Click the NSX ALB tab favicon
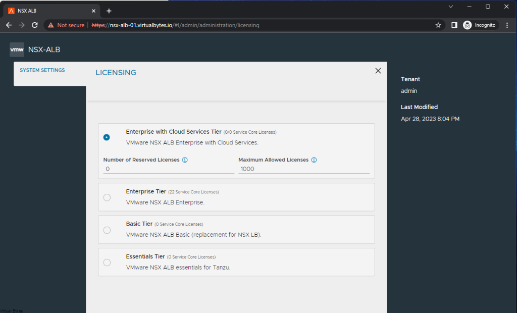 pyautogui.click(x=11, y=11)
